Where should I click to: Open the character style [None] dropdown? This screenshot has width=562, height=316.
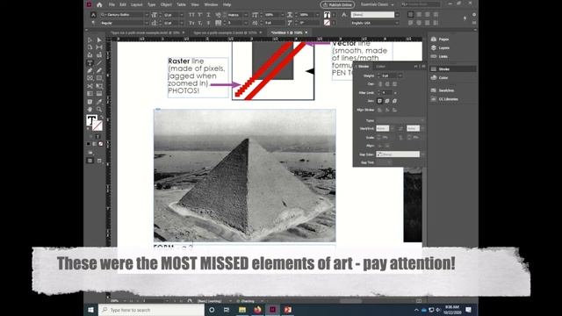click(x=397, y=15)
